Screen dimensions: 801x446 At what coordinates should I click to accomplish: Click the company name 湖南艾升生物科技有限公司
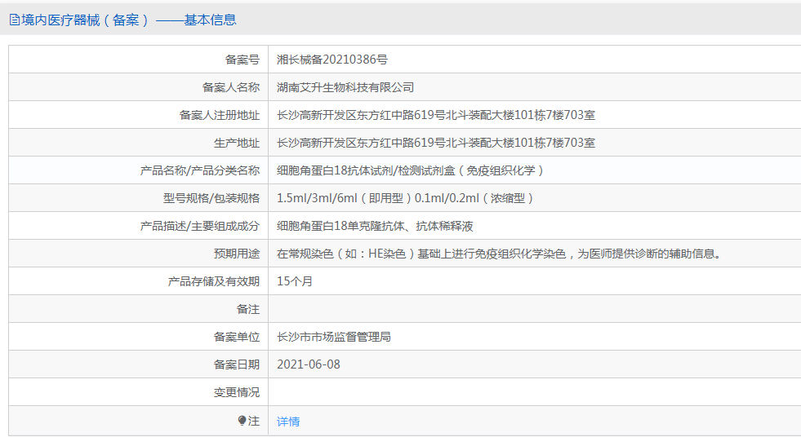(345, 87)
